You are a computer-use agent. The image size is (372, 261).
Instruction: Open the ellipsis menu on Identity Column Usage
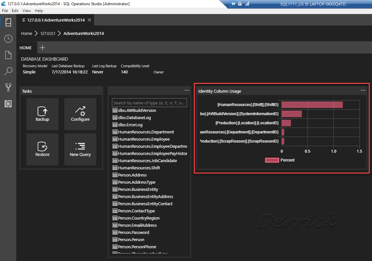(363, 90)
